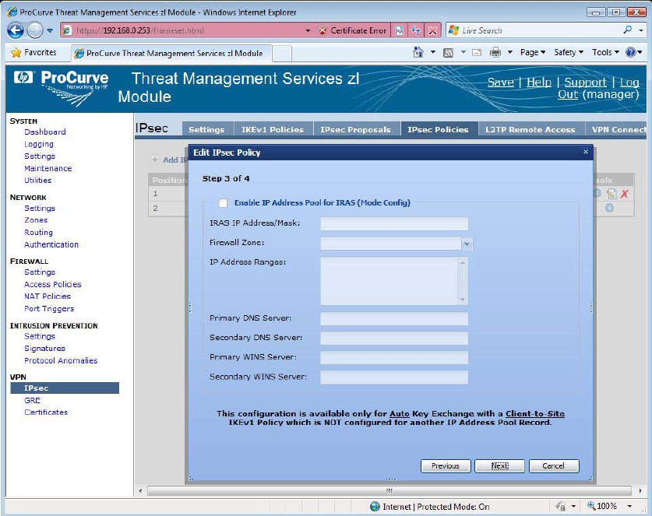Click the Certificate Error shield indicator

tap(353, 30)
